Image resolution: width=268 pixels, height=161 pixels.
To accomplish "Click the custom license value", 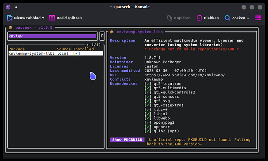I will pos(151,66).
